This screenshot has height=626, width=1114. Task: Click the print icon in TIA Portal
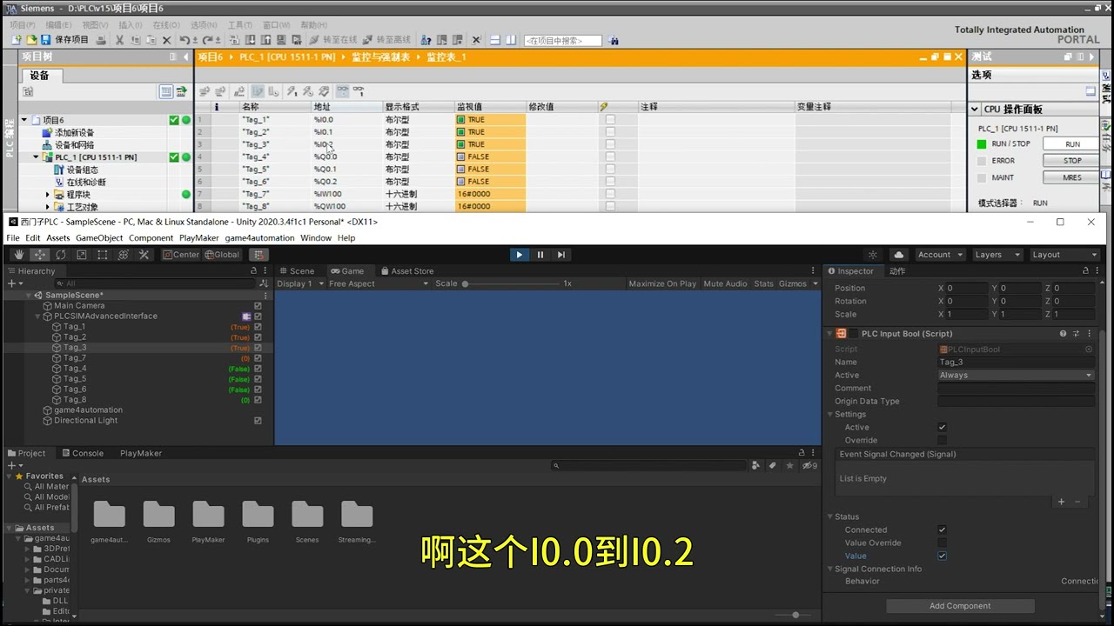pos(102,40)
